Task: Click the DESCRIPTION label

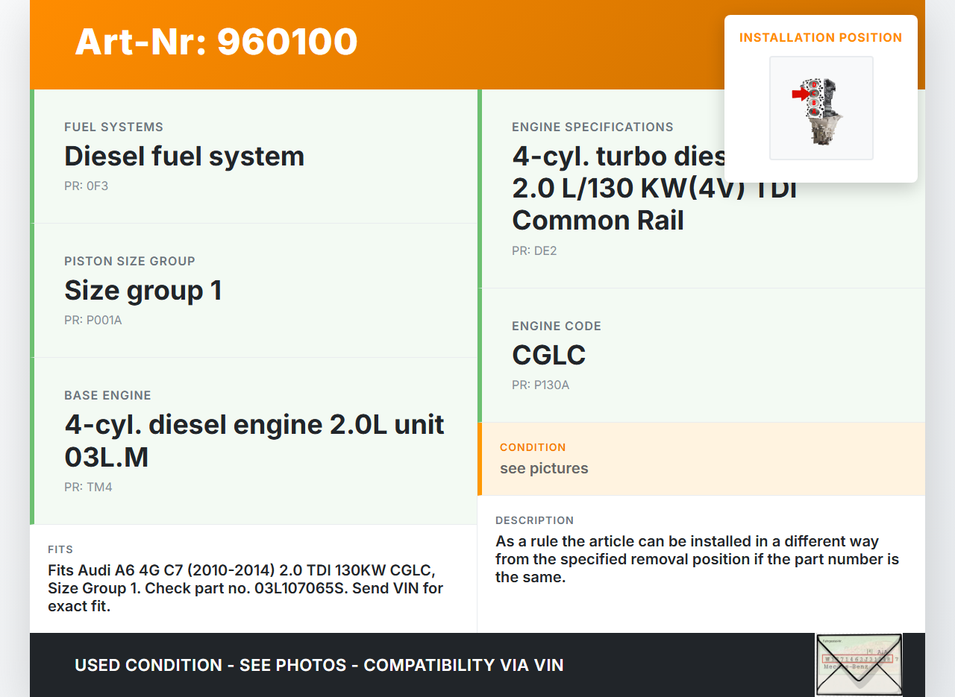Action: pos(534,520)
